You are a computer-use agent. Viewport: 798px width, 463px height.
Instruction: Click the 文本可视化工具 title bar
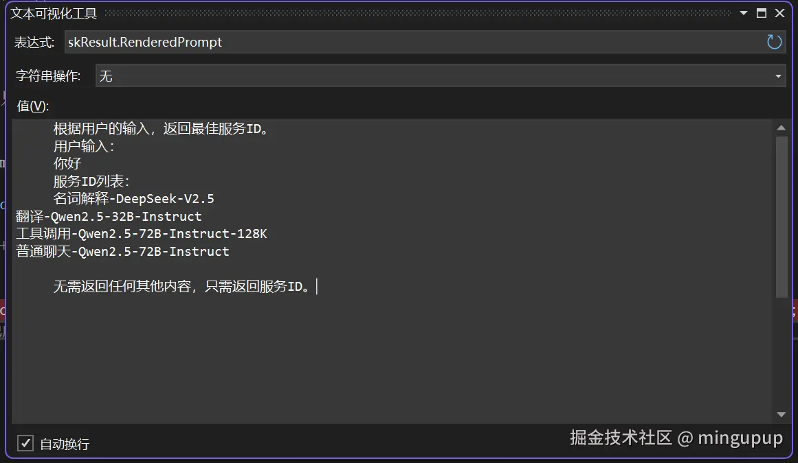55,12
